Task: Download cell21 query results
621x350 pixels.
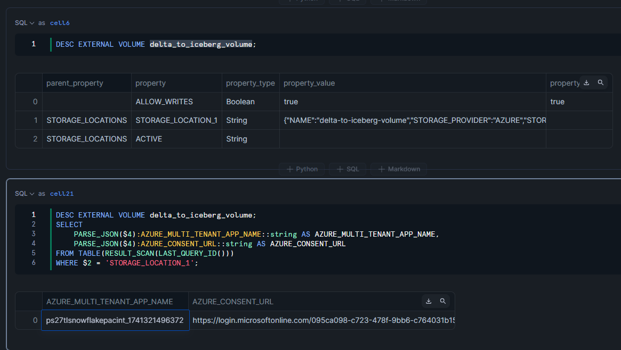Action: [x=429, y=301]
